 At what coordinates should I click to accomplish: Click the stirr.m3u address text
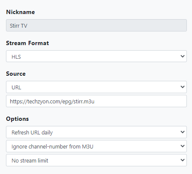52,102
